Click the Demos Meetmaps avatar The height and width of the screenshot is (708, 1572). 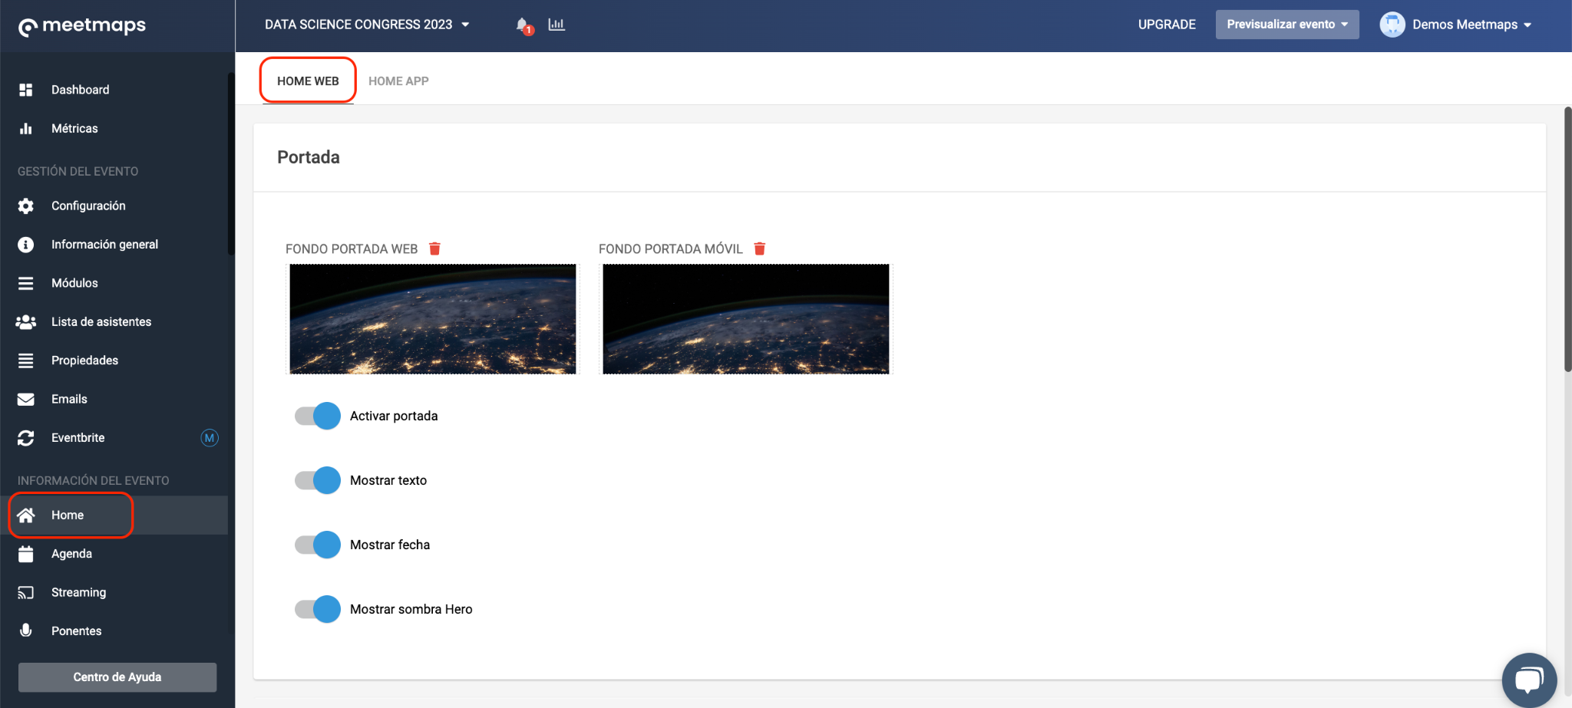[1392, 25]
